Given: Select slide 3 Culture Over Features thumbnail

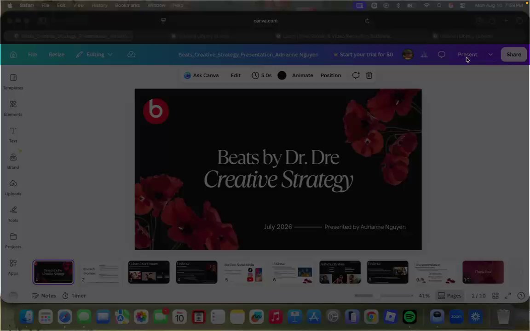Looking at the screenshot, I should point(149,272).
